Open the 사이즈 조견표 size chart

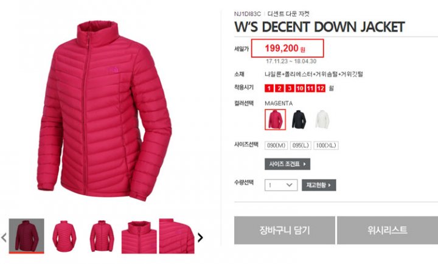click(287, 164)
